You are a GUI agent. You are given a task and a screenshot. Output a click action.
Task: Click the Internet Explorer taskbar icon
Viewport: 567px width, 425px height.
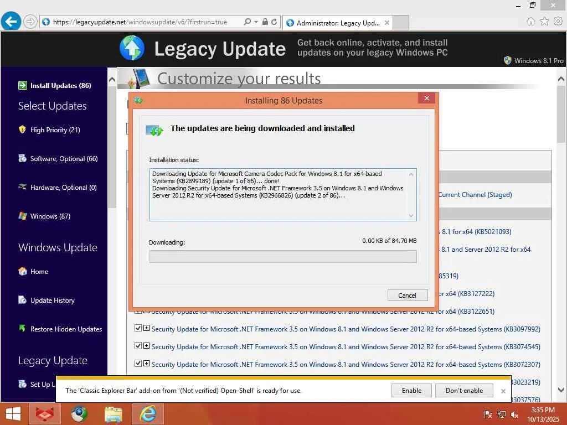pos(148,414)
